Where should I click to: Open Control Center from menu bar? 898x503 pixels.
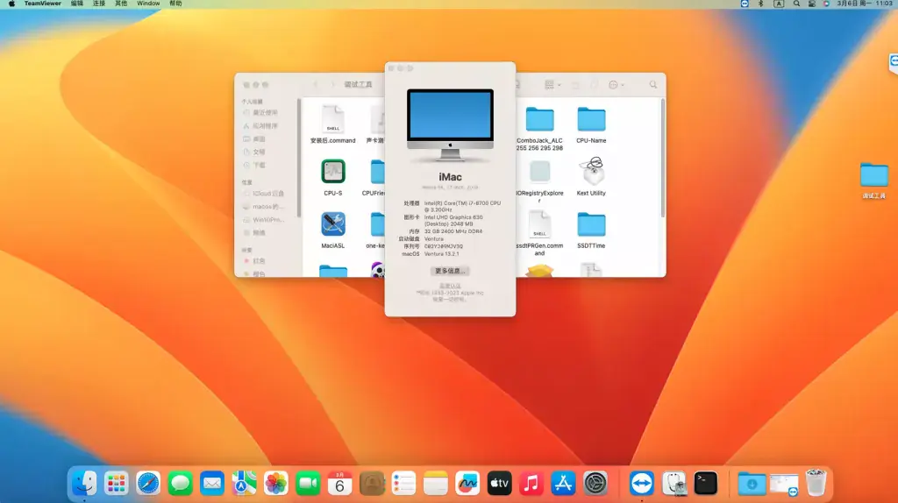[811, 4]
